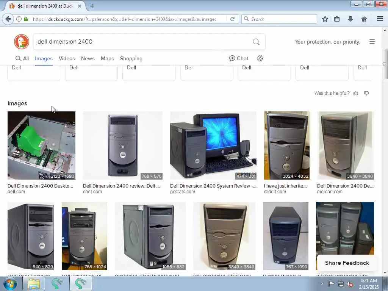Open the 640 × 829 tower thumbnail
The image size is (388, 291).
[x=31, y=236]
